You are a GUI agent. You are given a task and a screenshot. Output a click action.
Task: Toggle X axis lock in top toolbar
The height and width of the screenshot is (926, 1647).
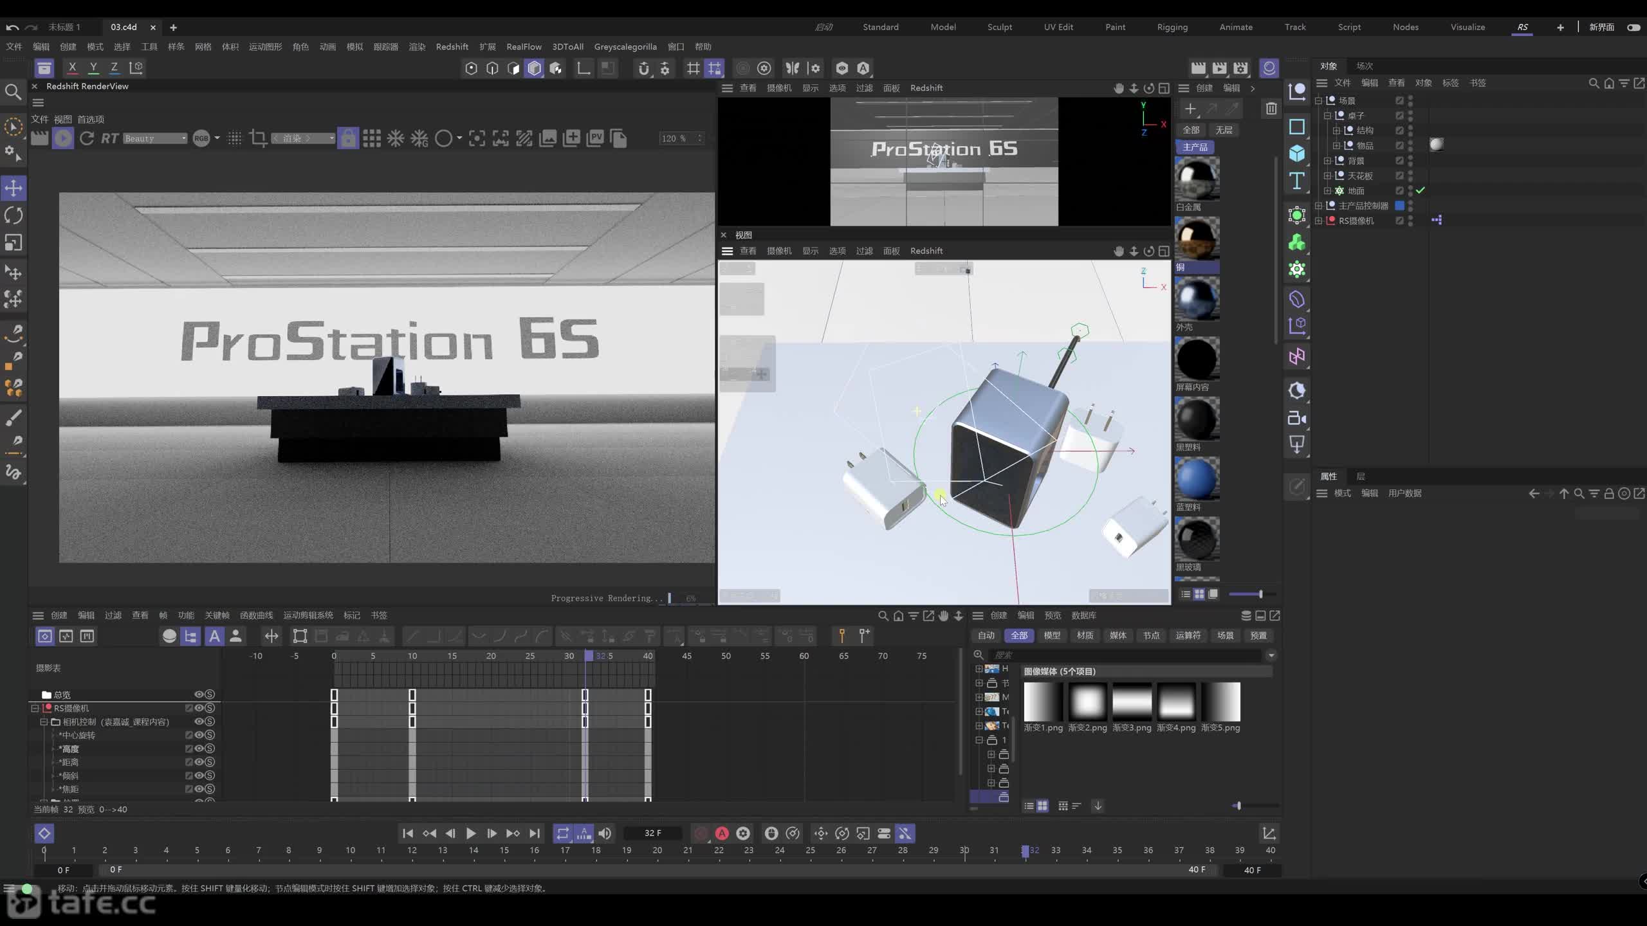(72, 68)
